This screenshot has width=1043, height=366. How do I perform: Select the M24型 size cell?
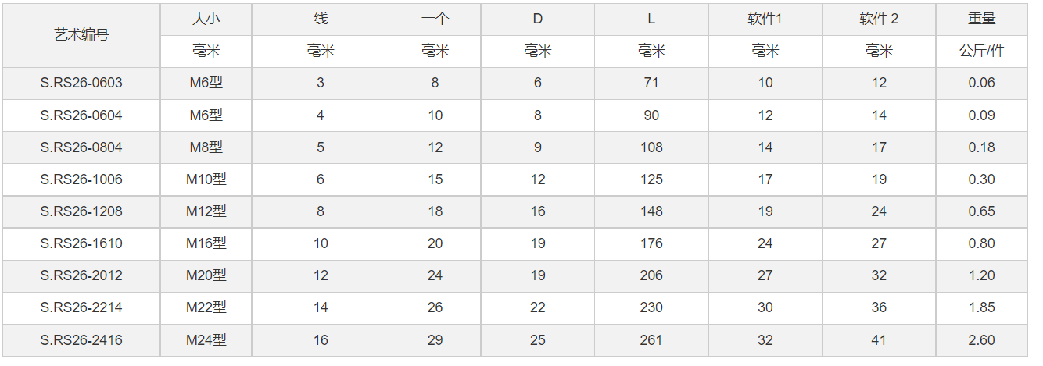(206, 340)
